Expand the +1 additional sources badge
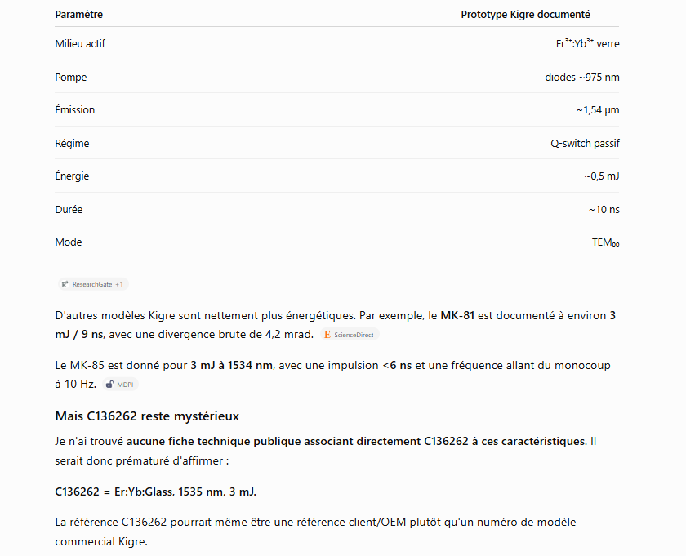The height and width of the screenshot is (556, 686). (x=119, y=284)
